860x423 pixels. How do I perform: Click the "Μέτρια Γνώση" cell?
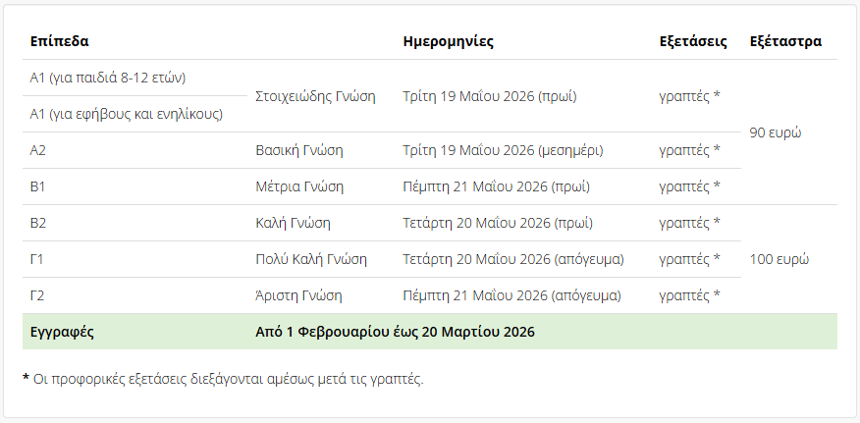click(x=299, y=186)
